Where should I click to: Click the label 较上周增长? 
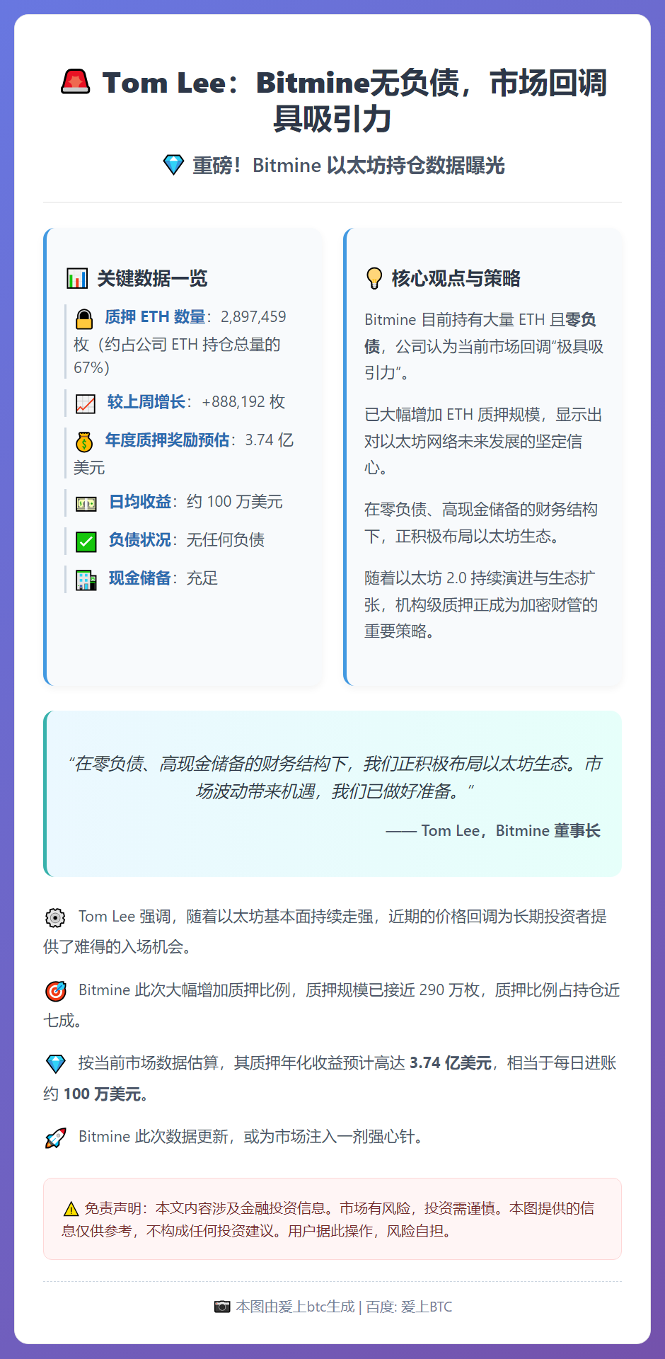146,402
